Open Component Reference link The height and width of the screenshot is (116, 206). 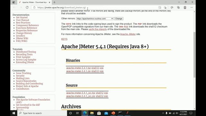tap(27, 25)
